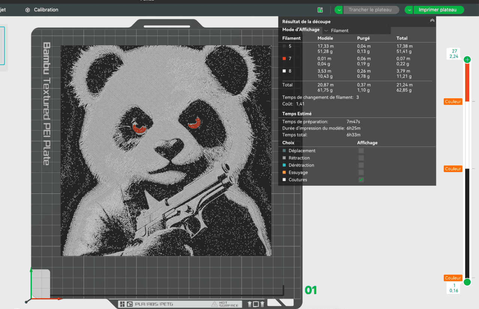Click the red filament 7 color swatch
The height and width of the screenshot is (309, 479).
[284, 59]
